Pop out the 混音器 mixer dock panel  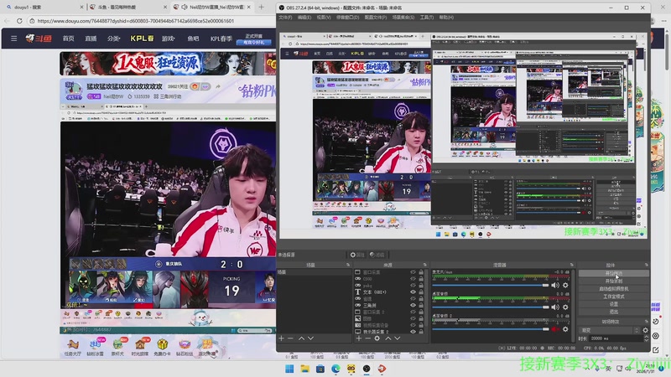tap(572, 265)
